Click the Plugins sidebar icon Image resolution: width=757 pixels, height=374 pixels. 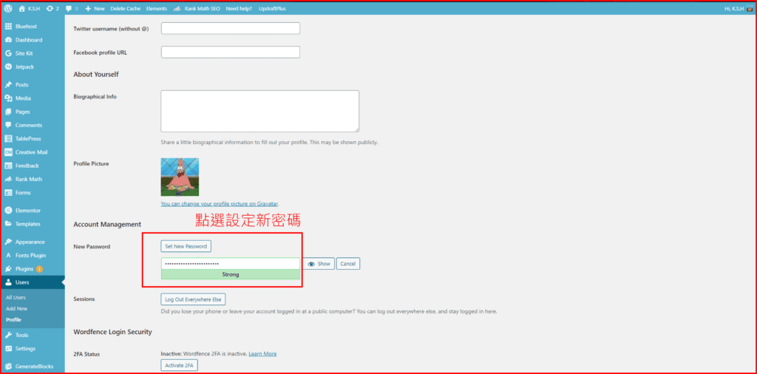(x=8, y=269)
